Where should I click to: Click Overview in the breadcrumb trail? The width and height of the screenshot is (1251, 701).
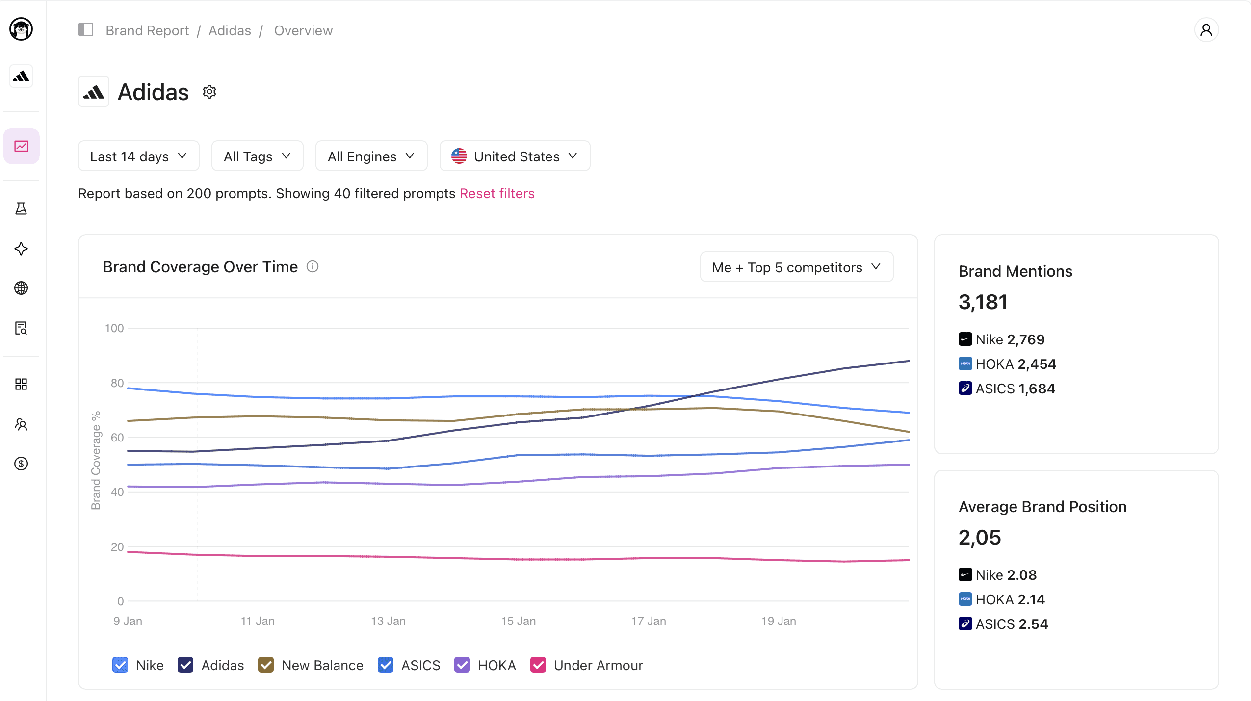[x=303, y=30]
